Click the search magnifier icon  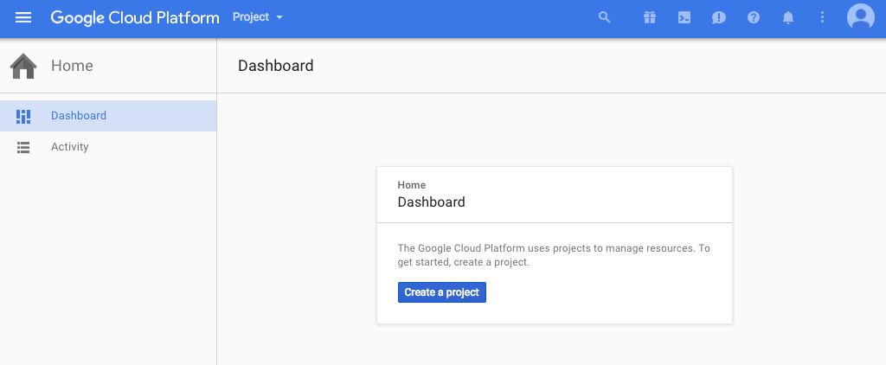(605, 17)
